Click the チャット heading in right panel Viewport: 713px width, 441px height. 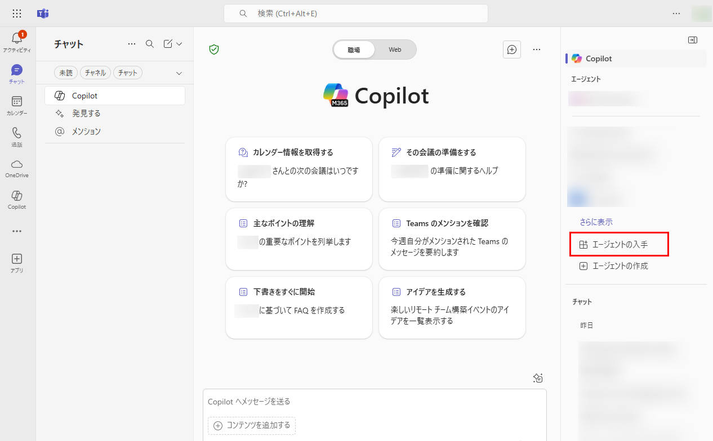pos(582,302)
